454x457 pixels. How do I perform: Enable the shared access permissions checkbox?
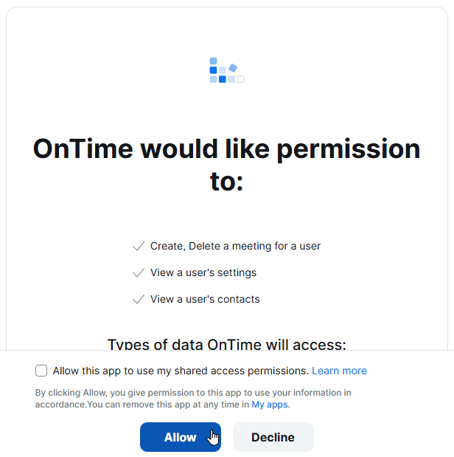(x=41, y=371)
